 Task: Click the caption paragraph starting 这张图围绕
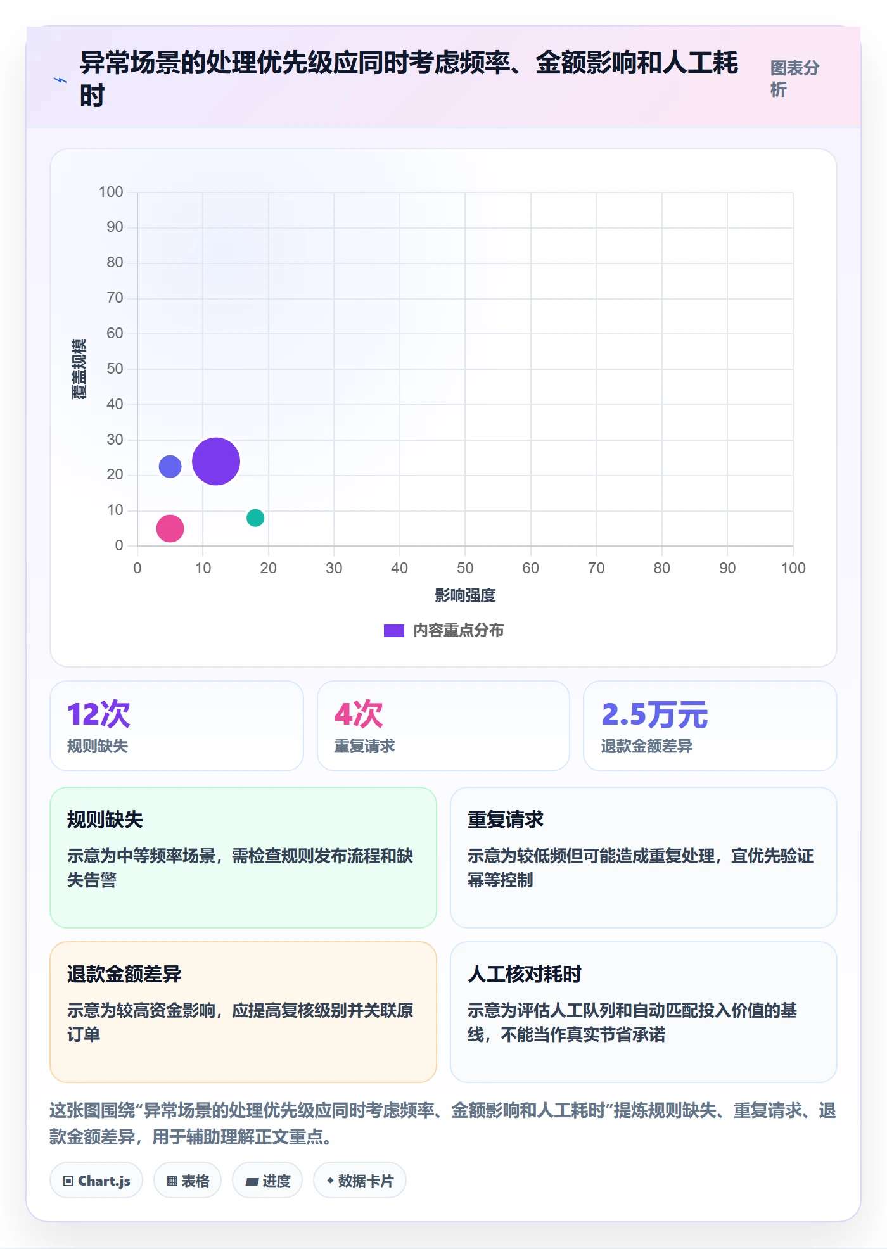pyautogui.click(x=443, y=1124)
